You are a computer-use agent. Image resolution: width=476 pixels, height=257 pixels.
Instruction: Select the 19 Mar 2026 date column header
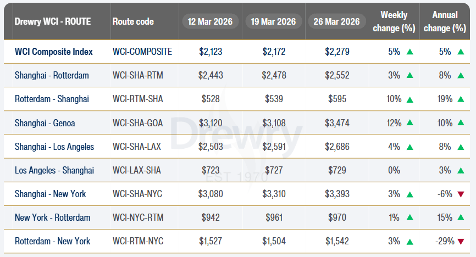[273, 22]
